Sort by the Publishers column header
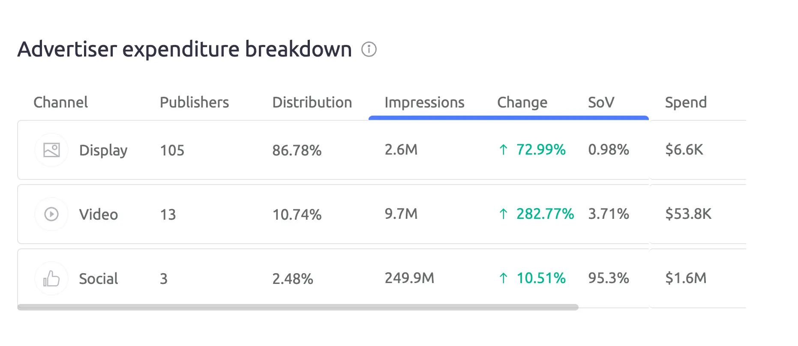 pos(194,102)
